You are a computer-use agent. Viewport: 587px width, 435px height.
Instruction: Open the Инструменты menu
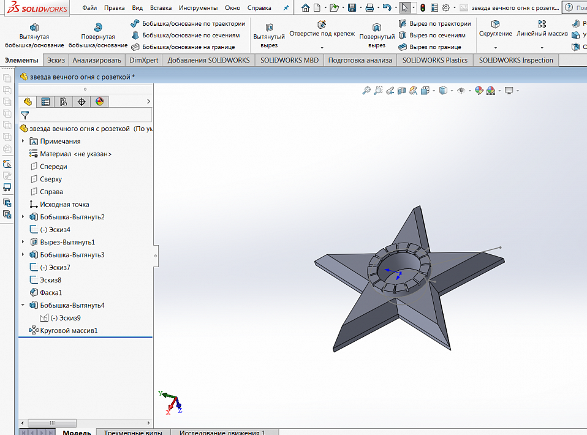[198, 8]
